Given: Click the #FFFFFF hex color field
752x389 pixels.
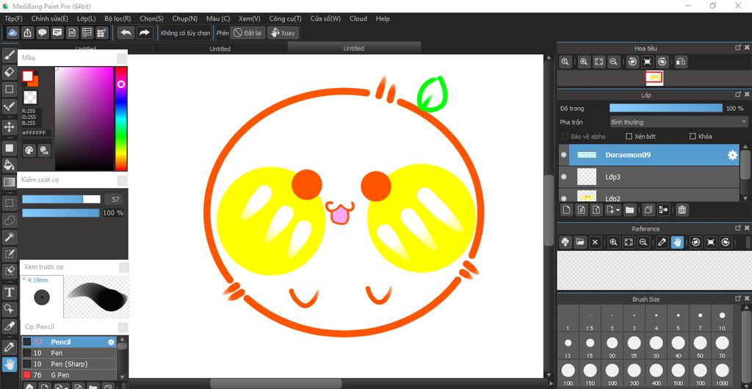Looking at the screenshot, I should 35,133.
